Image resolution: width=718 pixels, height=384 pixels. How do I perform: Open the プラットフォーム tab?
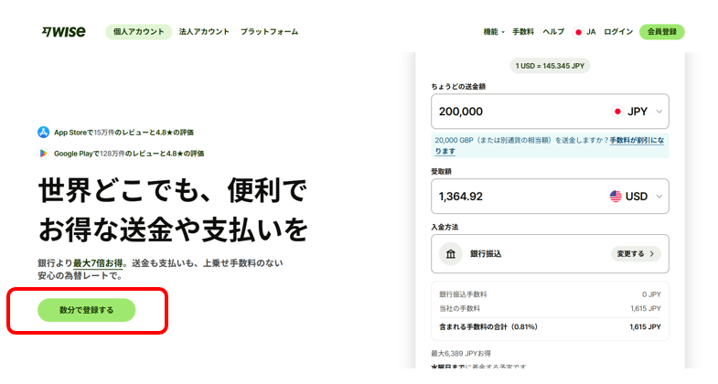tap(269, 32)
